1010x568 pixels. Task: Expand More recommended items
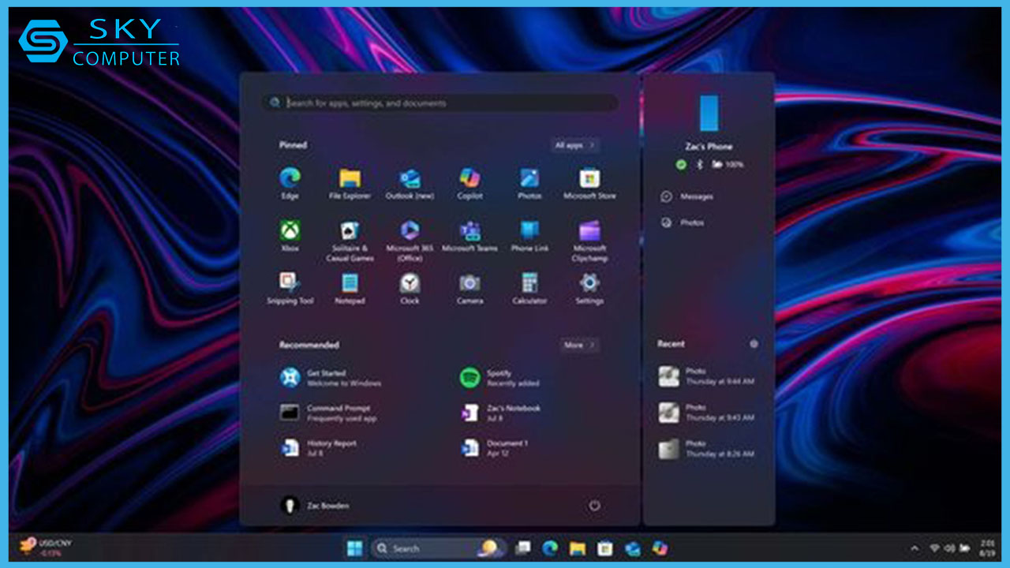[x=579, y=346]
